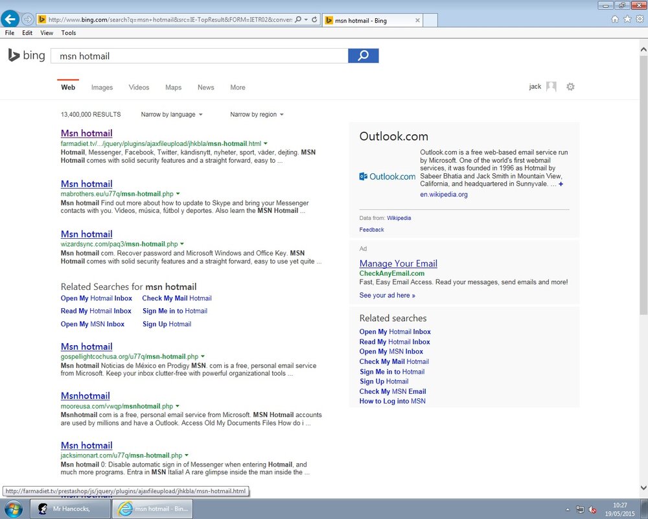648x519 pixels.
Task: Expand the arrow next to mabrothers.eu URL
Action: [178, 194]
